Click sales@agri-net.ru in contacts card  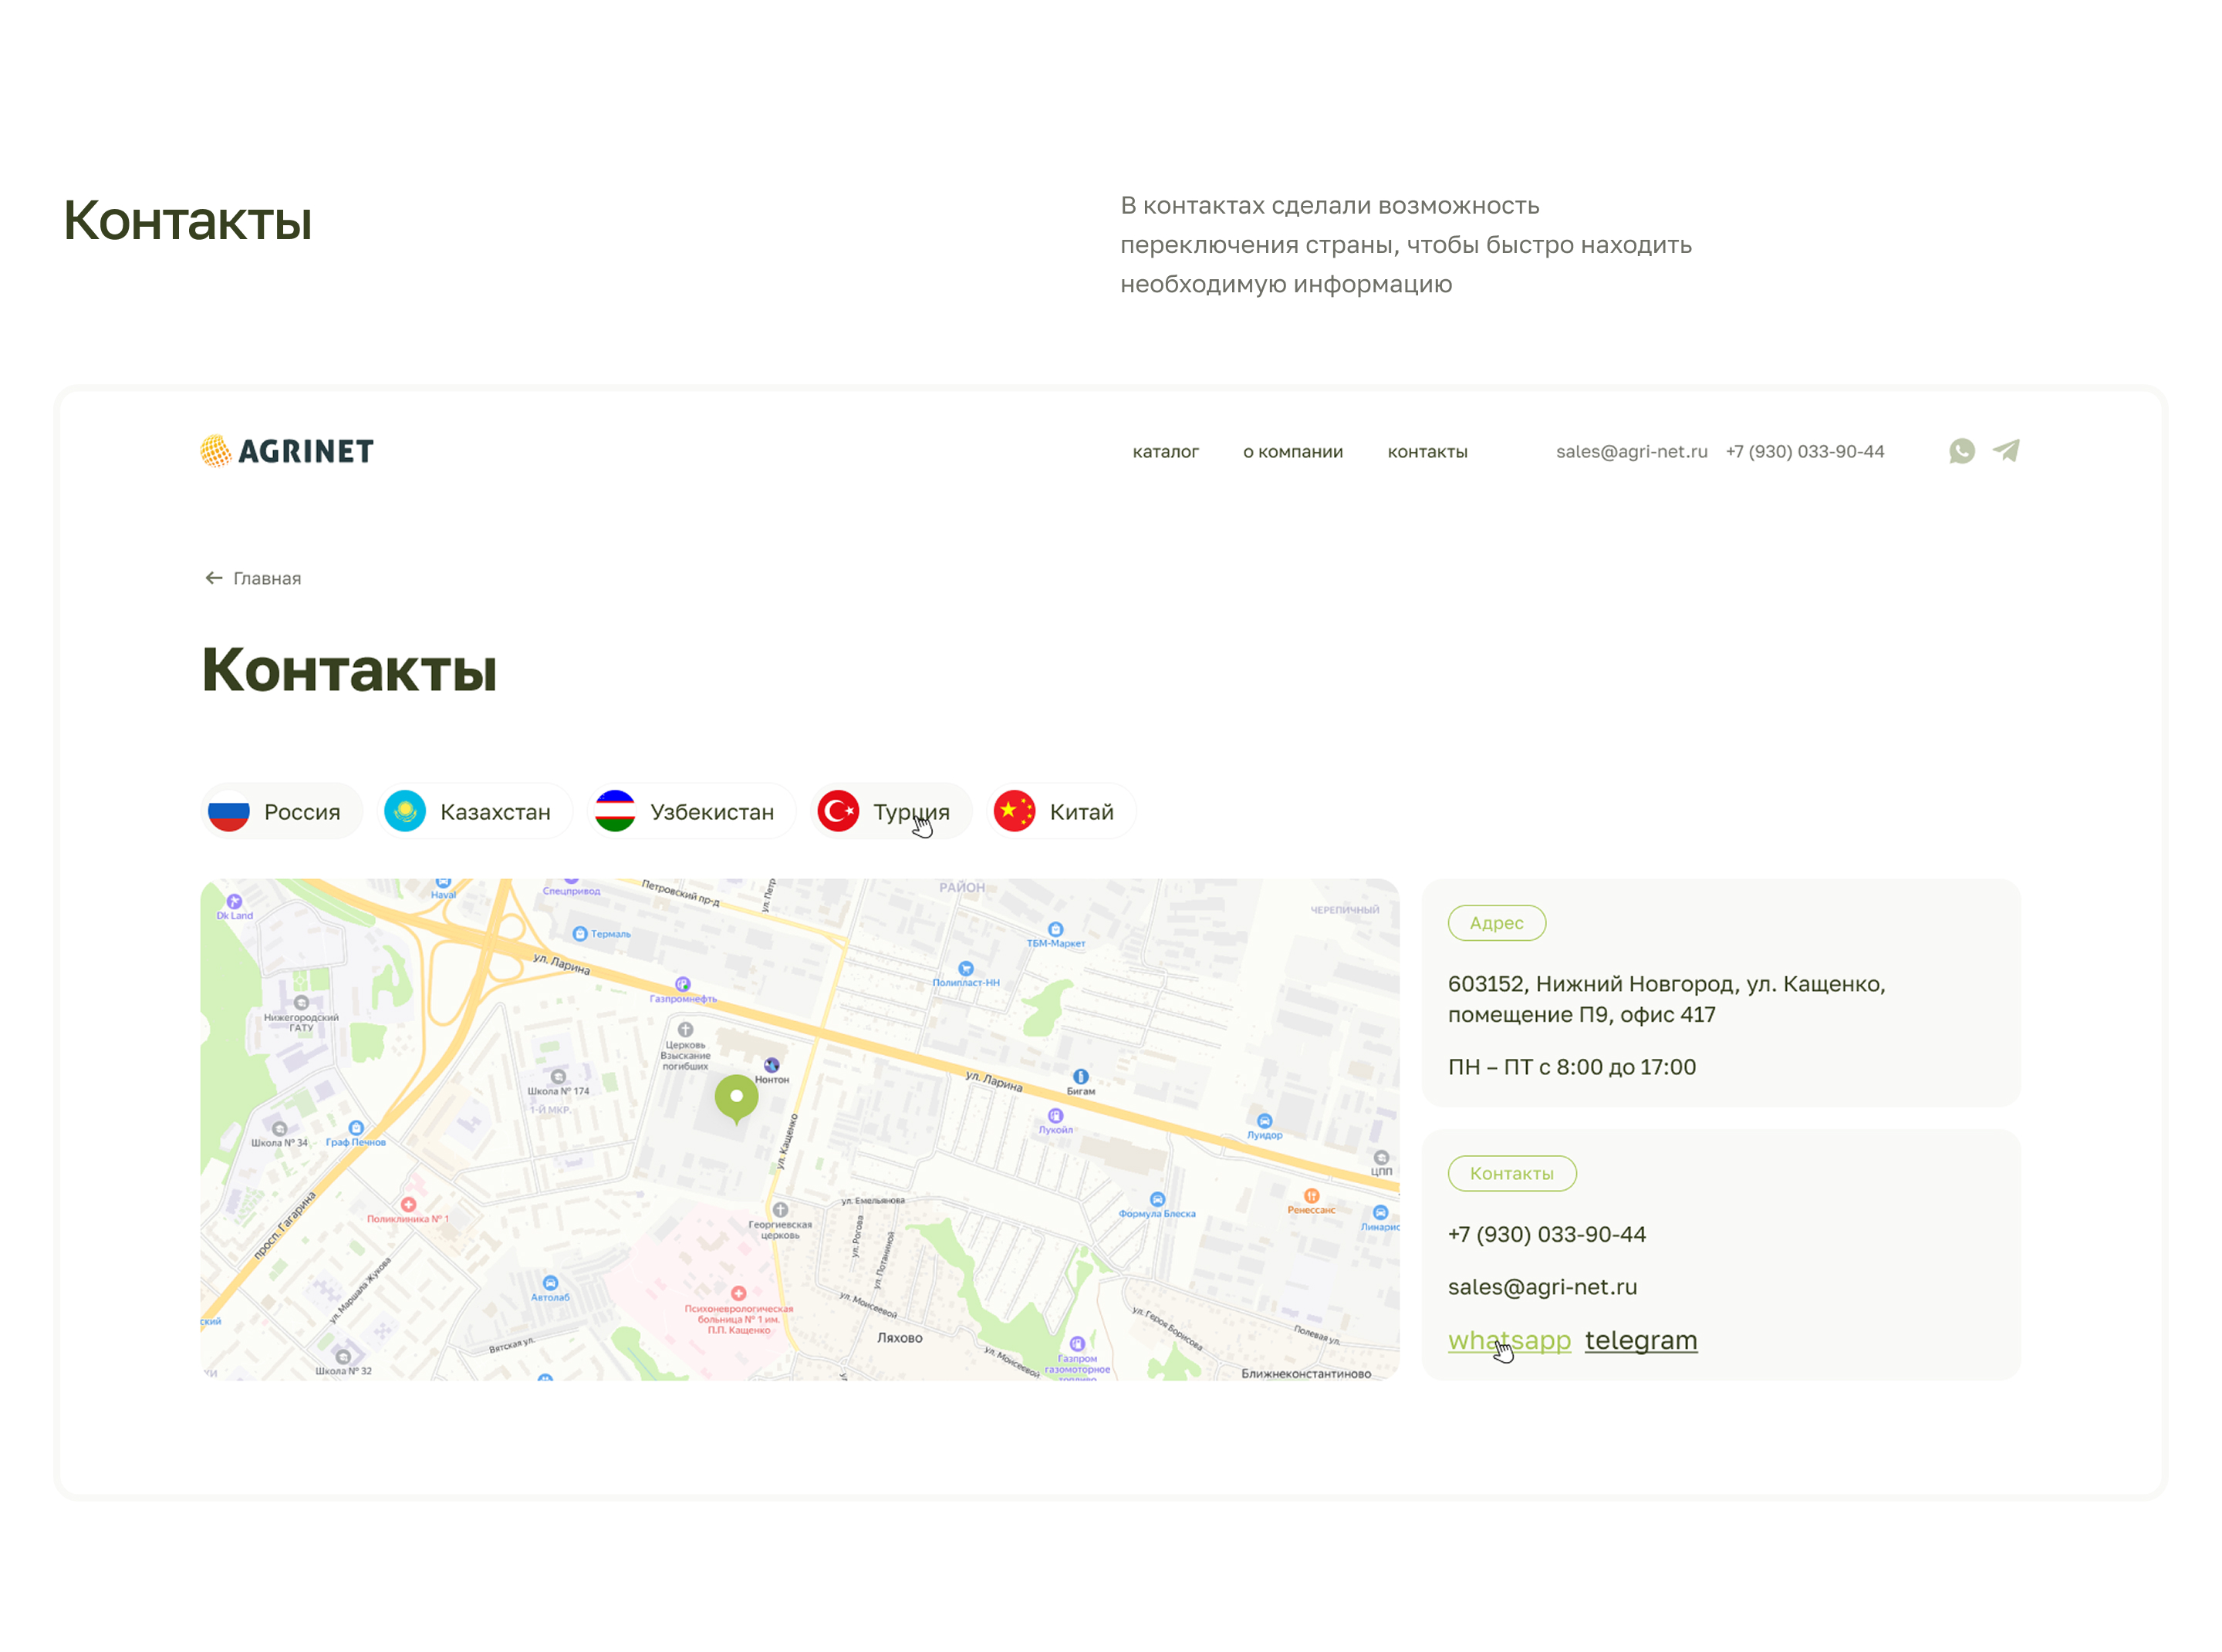[x=1542, y=1287]
